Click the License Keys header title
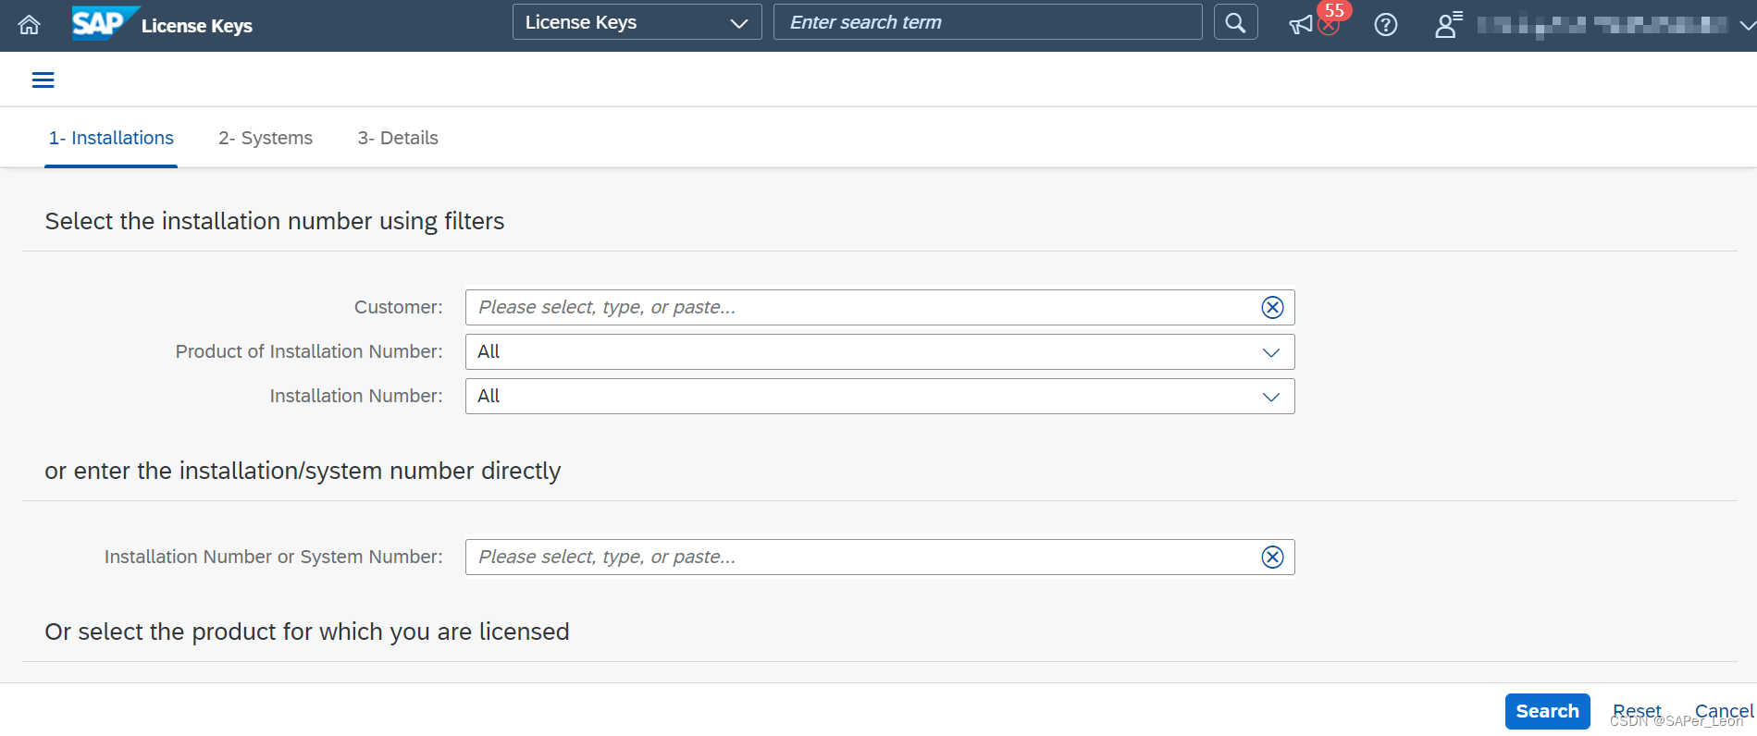The height and width of the screenshot is (736, 1757). coord(197,26)
